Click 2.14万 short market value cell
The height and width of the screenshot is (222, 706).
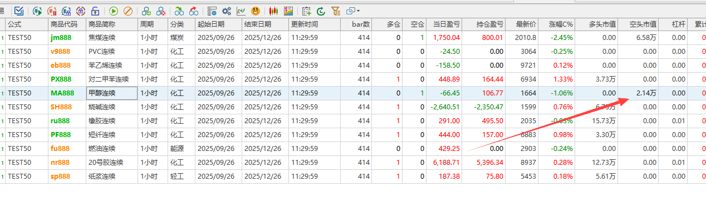(x=645, y=93)
